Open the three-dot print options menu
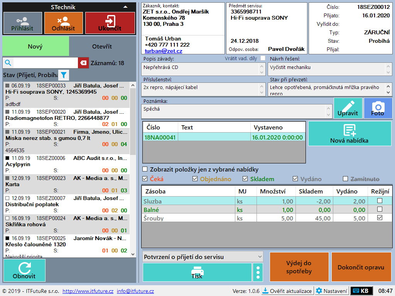Image resolution: width=395 pixels, height=296 pixels. click(x=258, y=272)
